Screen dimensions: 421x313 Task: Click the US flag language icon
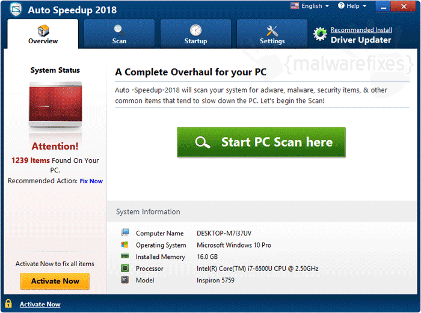coord(295,5)
